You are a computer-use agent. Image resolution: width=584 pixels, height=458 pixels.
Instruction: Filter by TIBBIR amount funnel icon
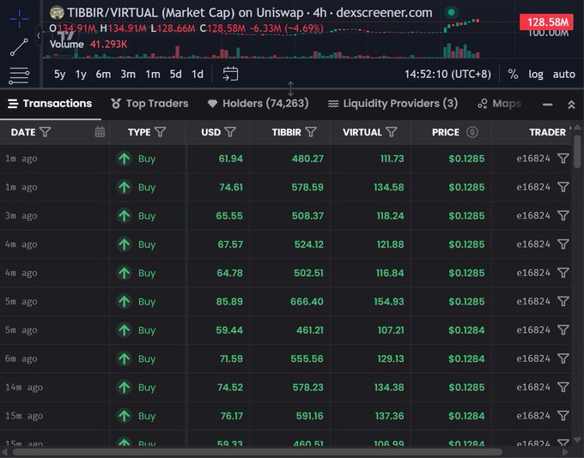[311, 132]
